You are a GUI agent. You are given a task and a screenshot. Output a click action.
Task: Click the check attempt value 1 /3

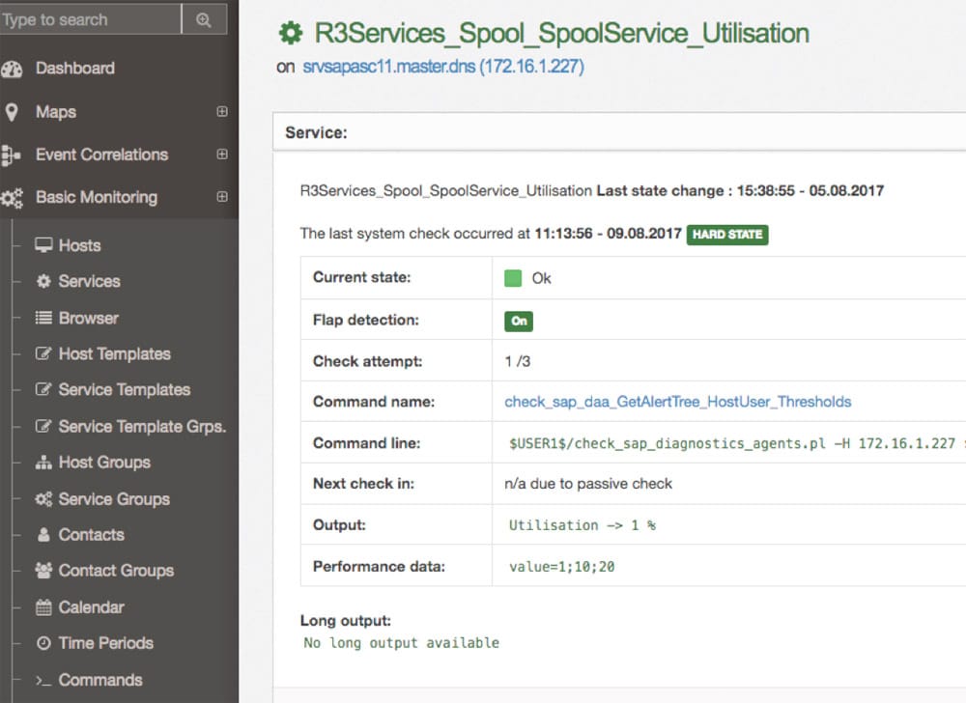coord(518,361)
